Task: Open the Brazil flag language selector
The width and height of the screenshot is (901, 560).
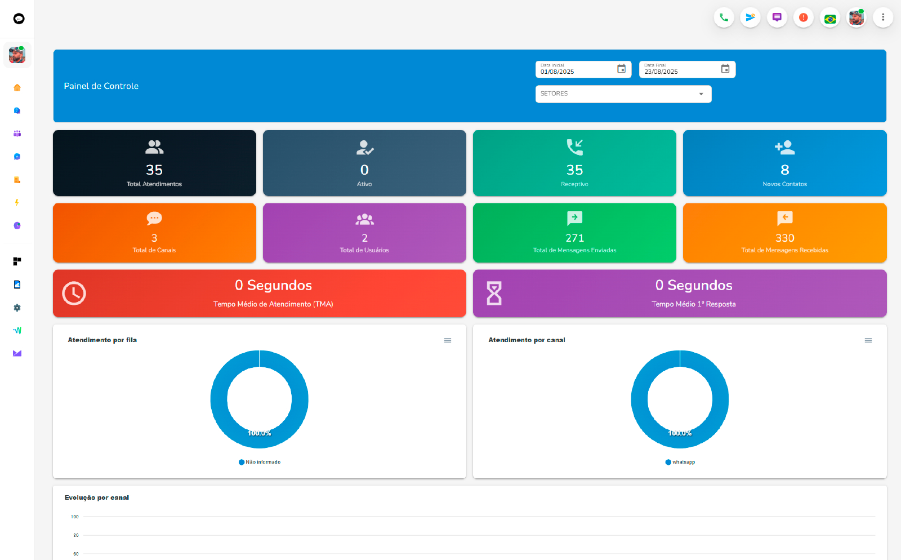Action: click(x=829, y=18)
